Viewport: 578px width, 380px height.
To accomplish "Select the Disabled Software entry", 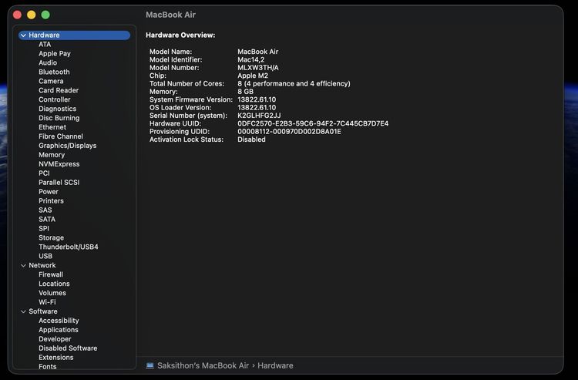I will tap(68, 348).
